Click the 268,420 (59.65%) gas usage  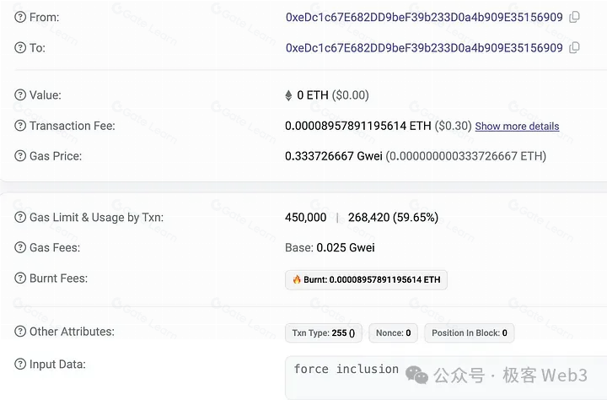pos(393,217)
